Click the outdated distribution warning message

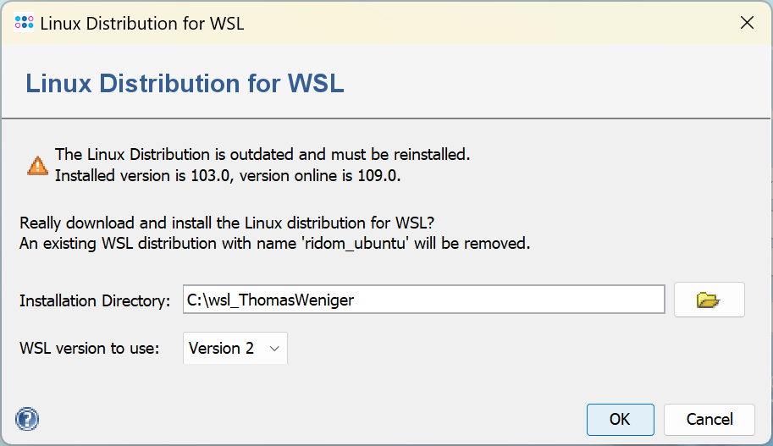click(x=262, y=154)
